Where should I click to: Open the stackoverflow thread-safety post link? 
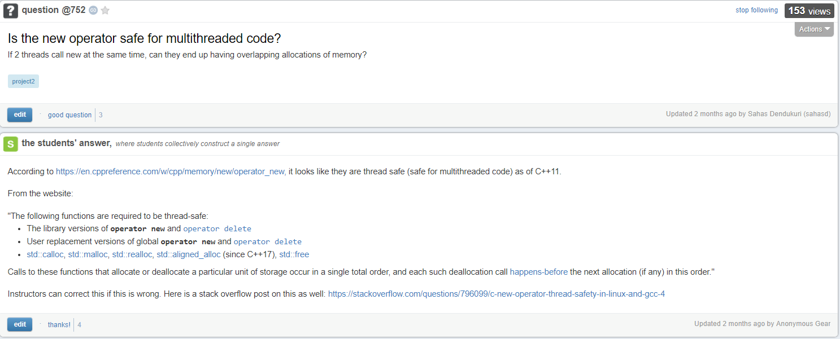[497, 294]
